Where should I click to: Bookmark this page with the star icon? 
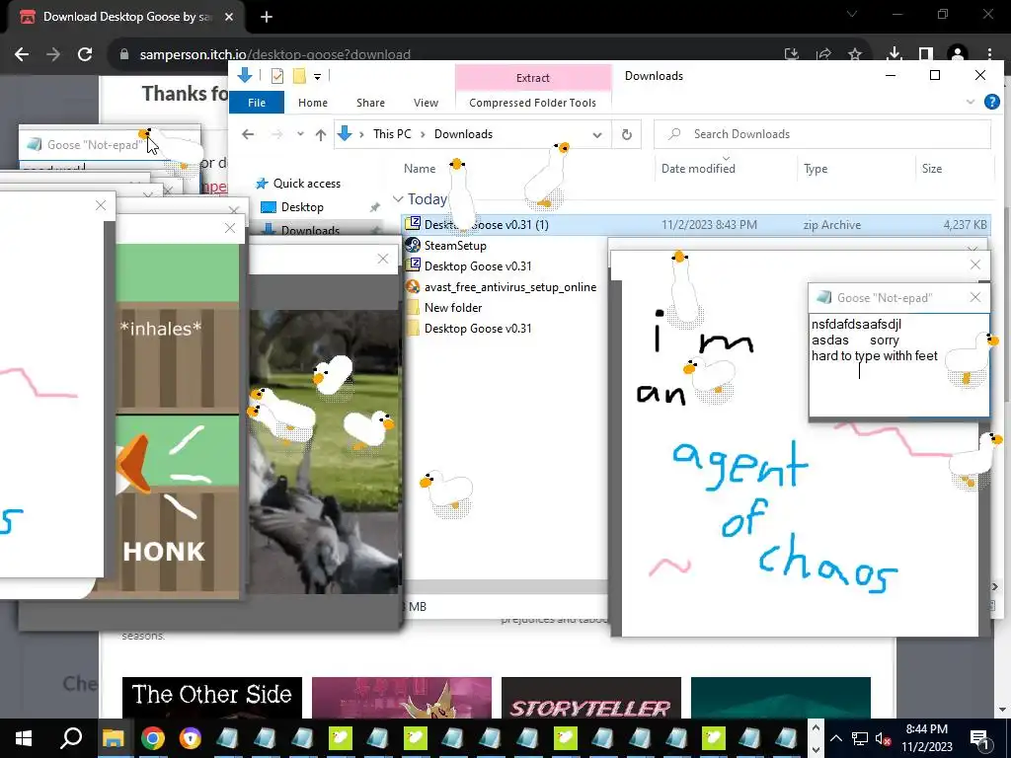point(855,54)
